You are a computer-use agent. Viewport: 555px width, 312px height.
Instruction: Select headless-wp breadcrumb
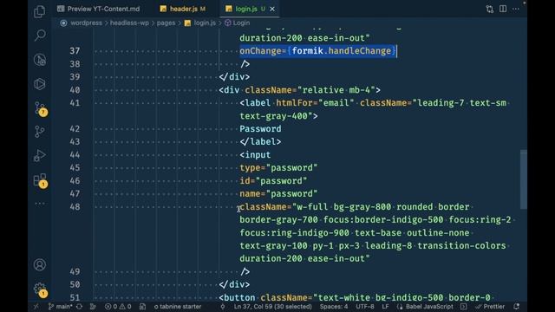click(129, 23)
